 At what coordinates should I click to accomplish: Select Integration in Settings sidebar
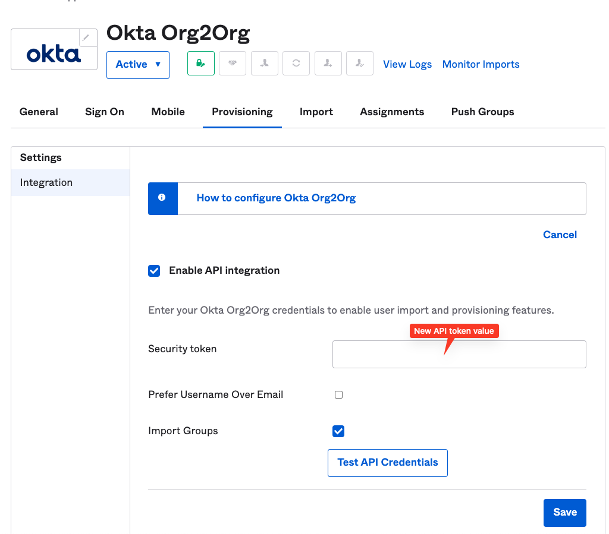[46, 182]
